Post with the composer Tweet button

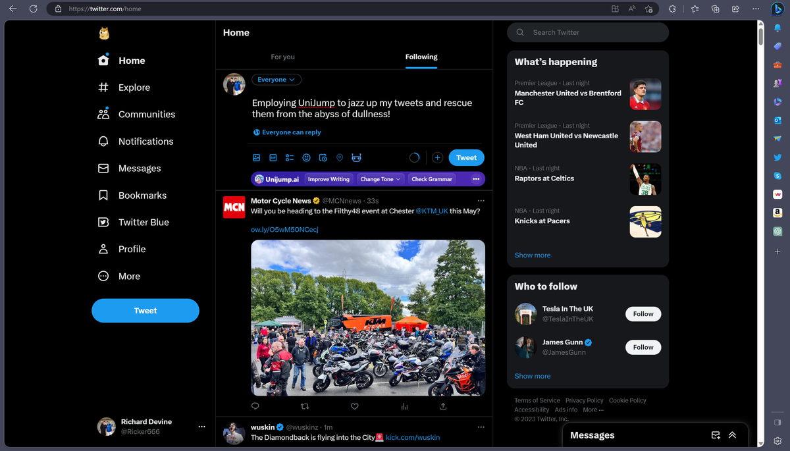(467, 158)
